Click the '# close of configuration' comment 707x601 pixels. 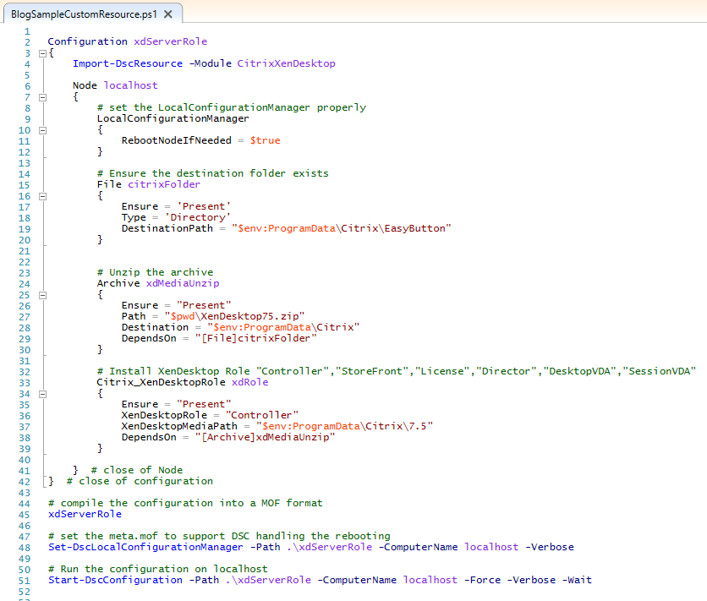tap(140, 481)
